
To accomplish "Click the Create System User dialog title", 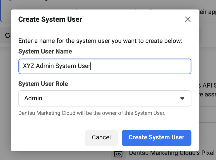I will tap(50, 20).
